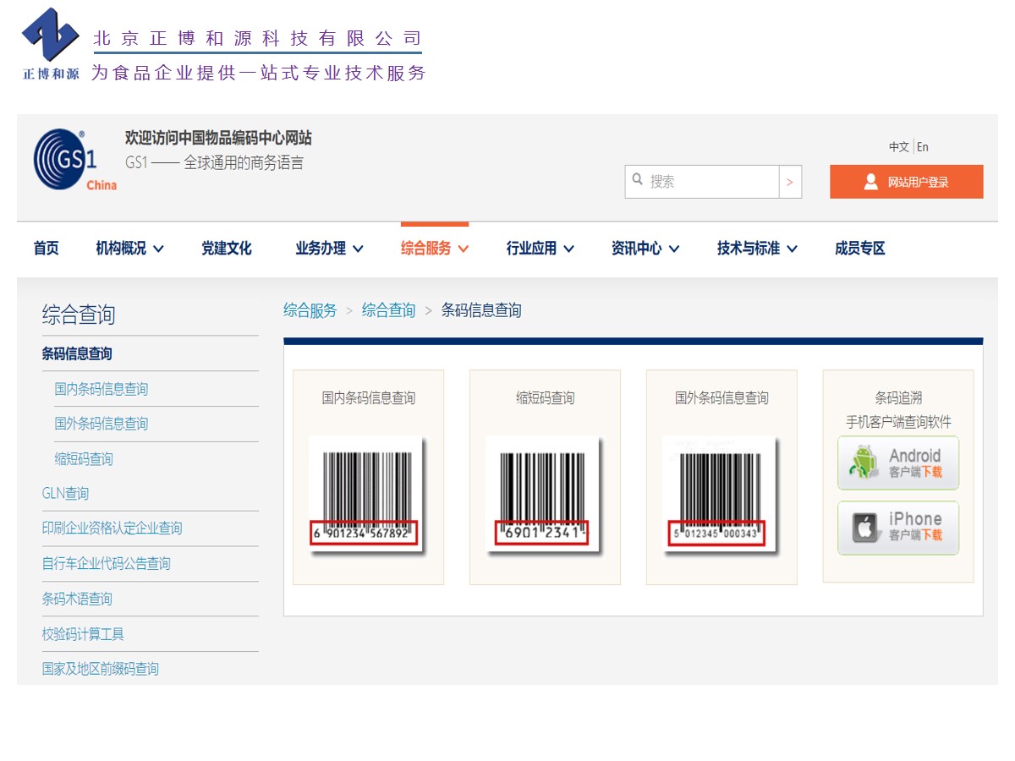This screenshot has width=1015, height=761.
Task: Click the 网站用户登录 login button
Action: (x=906, y=182)
